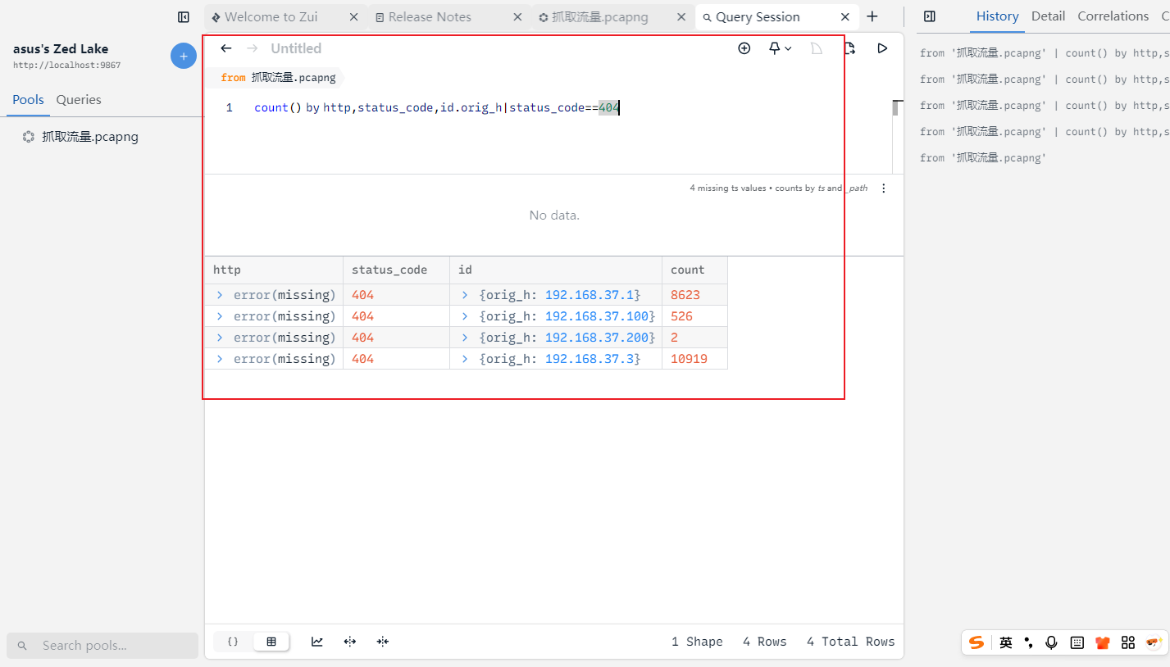Go forward with the right arrow
The image size is (1170, 667).
click(x=253, y=48)
